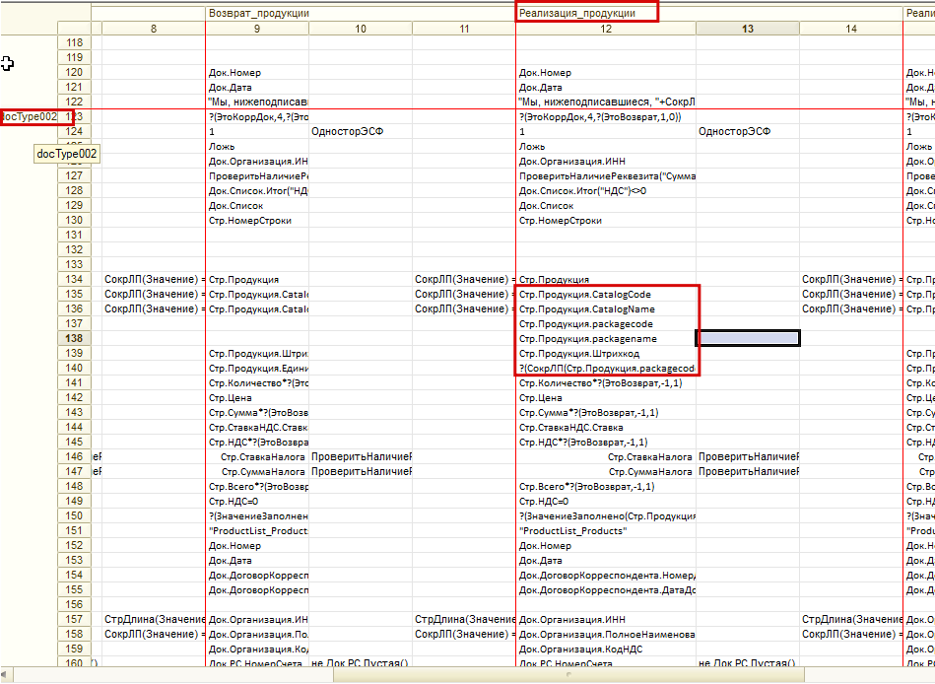Viewport: 935px width, 684px height.
Task: Select column header 14
Action: [851, 29]
